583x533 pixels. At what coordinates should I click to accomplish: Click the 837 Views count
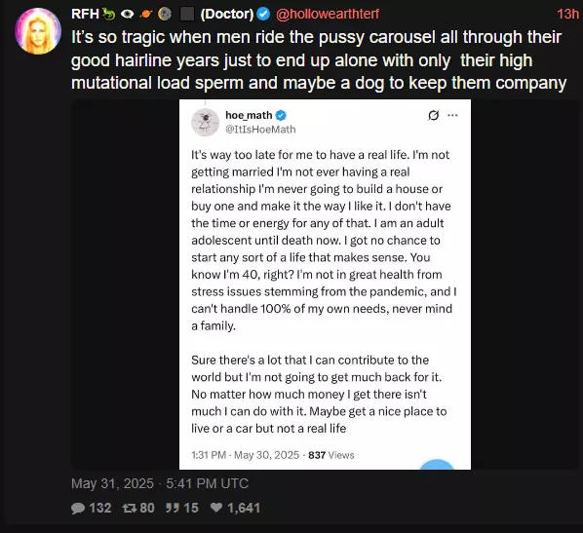click(330, 455)
